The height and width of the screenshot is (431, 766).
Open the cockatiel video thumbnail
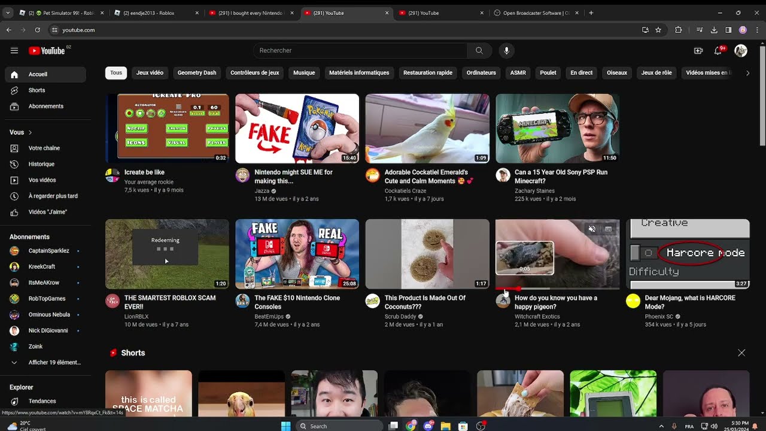[x=427, y=128]
